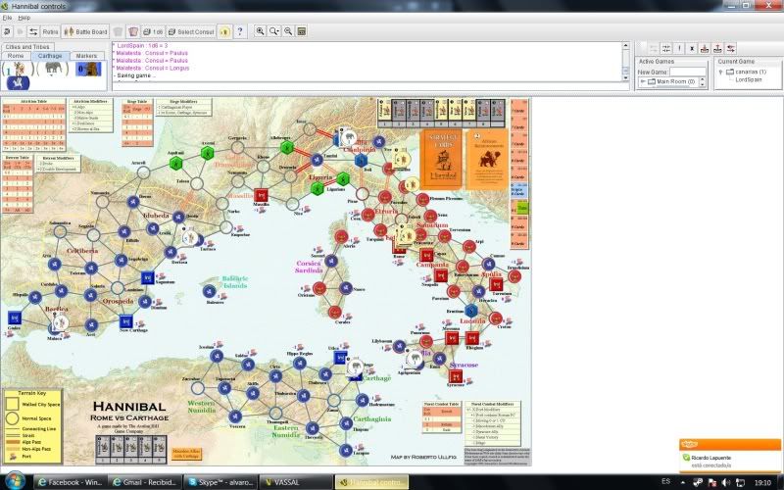Open the strategy cards hand icon

(x=133, y=31)
